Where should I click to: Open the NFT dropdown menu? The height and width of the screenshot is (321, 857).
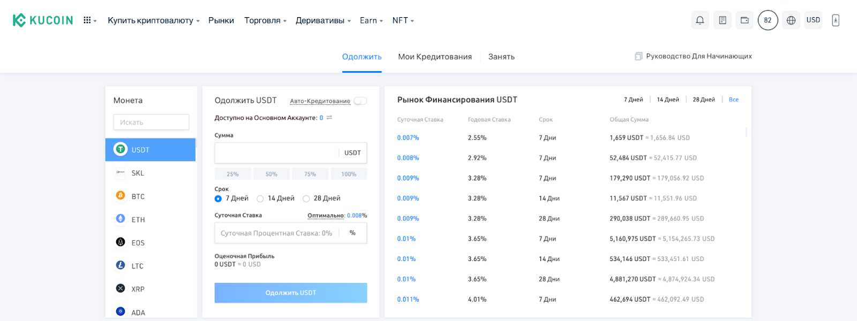[x=403, y=20]
